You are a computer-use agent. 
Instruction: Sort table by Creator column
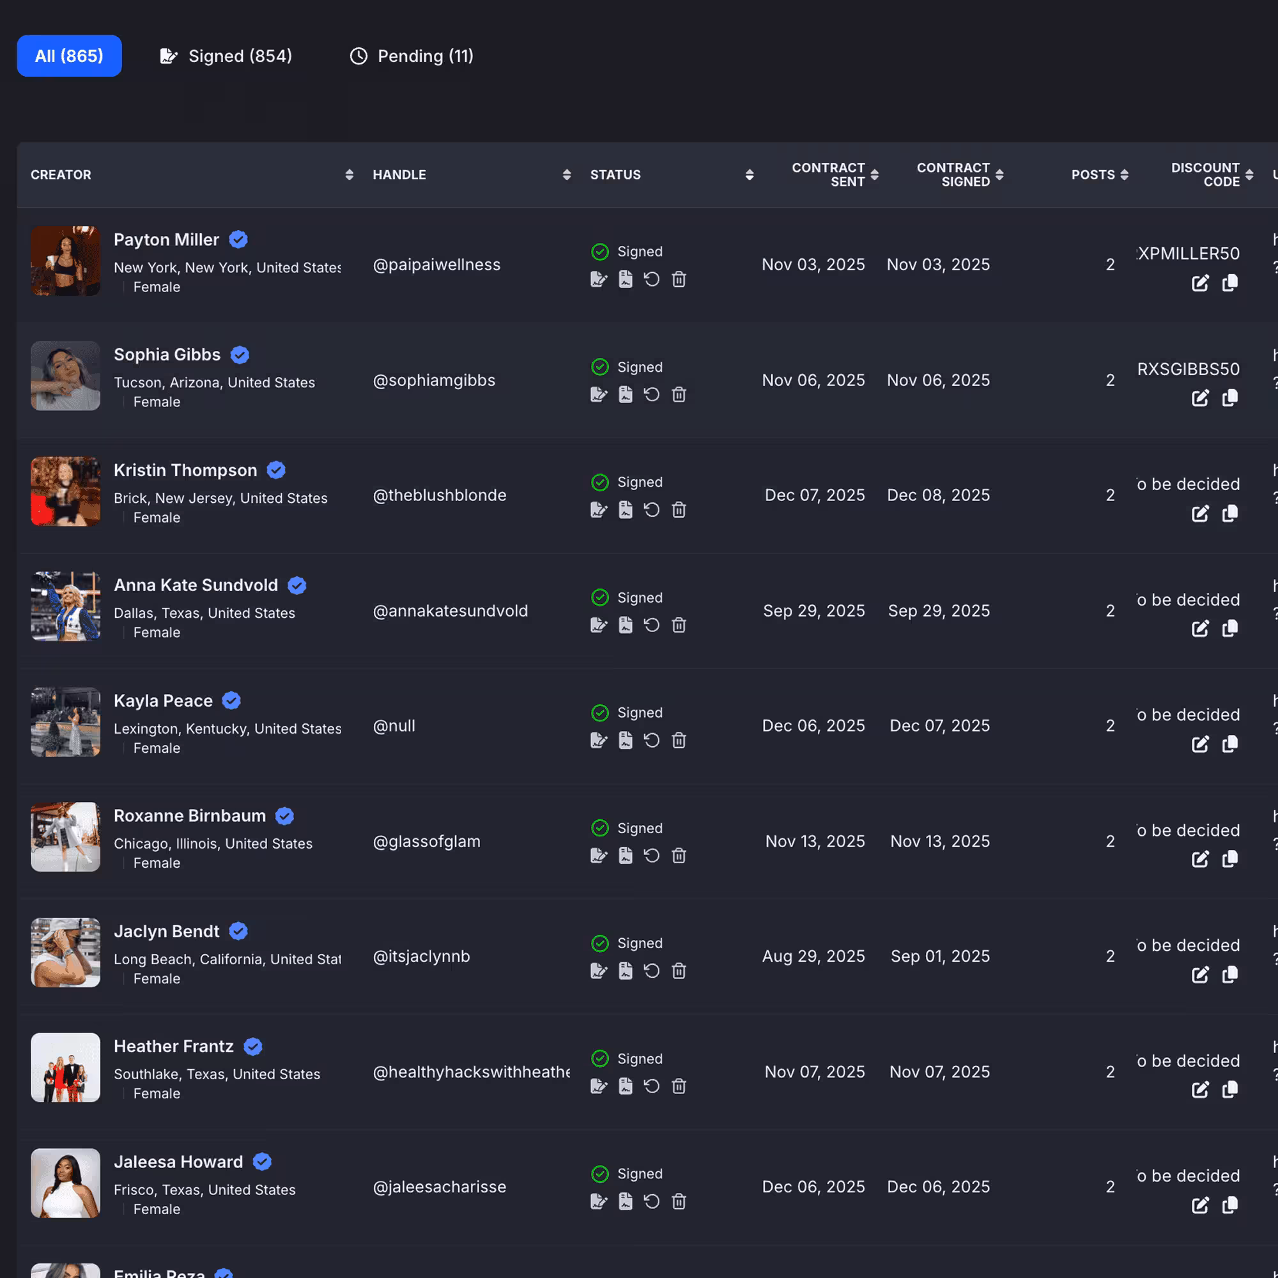coord(350,174)
